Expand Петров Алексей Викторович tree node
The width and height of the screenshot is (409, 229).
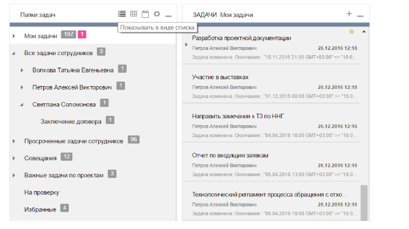click(22, 87)
